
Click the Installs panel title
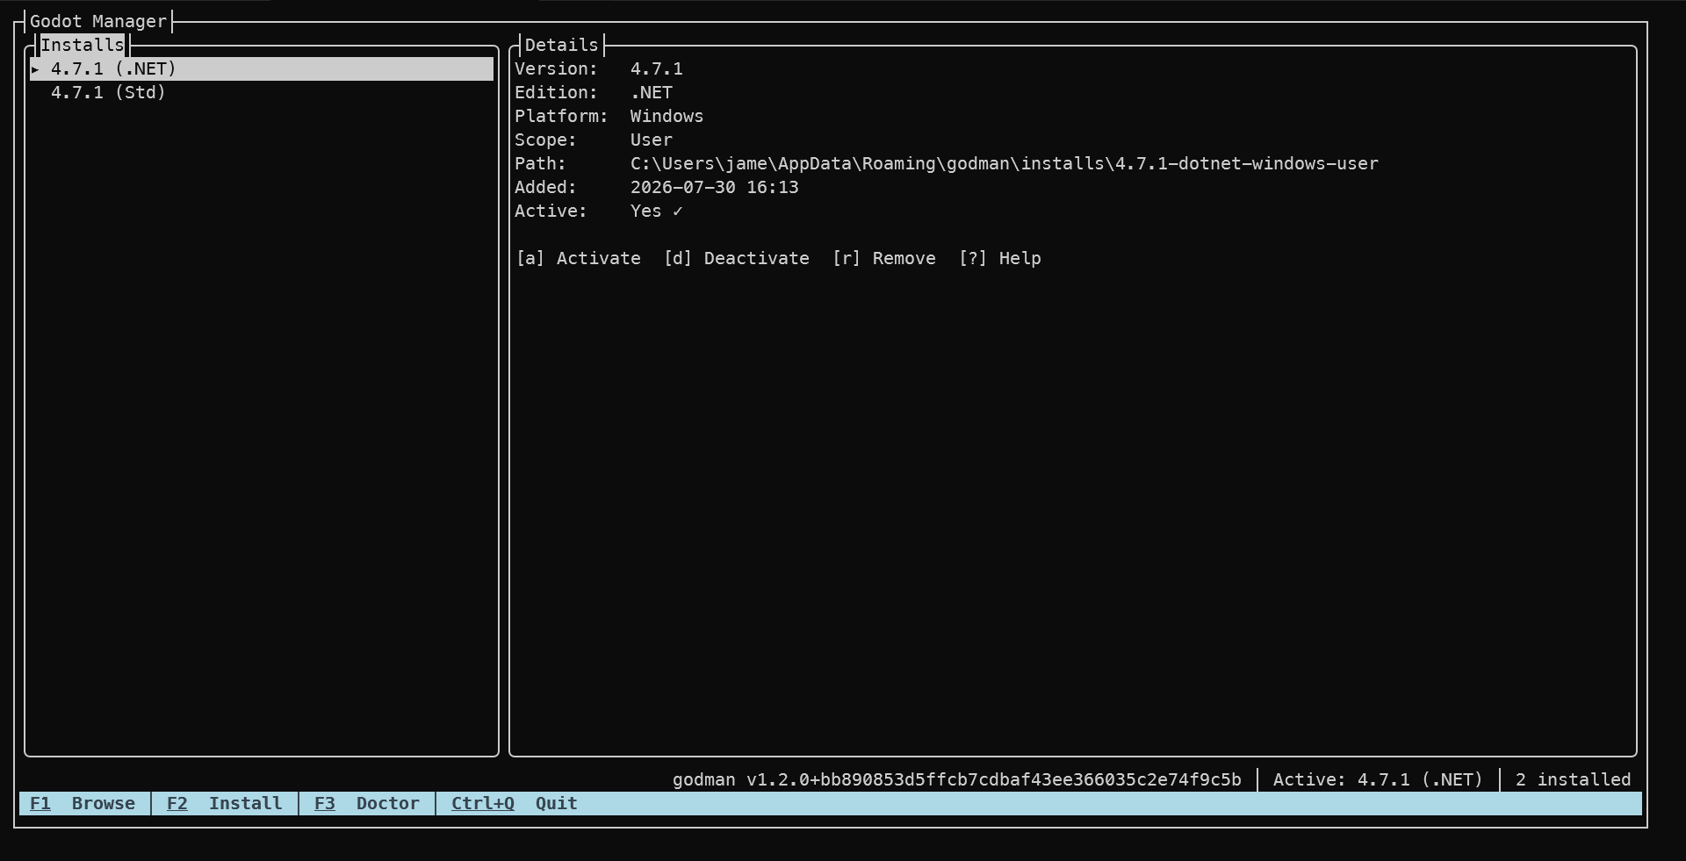(83, 45)
